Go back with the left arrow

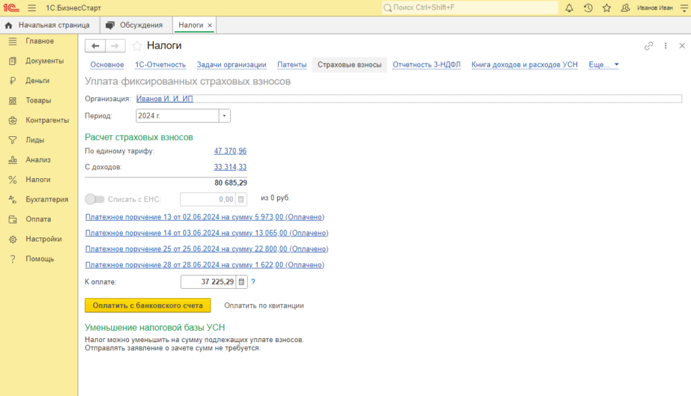(x=95, y=46)
